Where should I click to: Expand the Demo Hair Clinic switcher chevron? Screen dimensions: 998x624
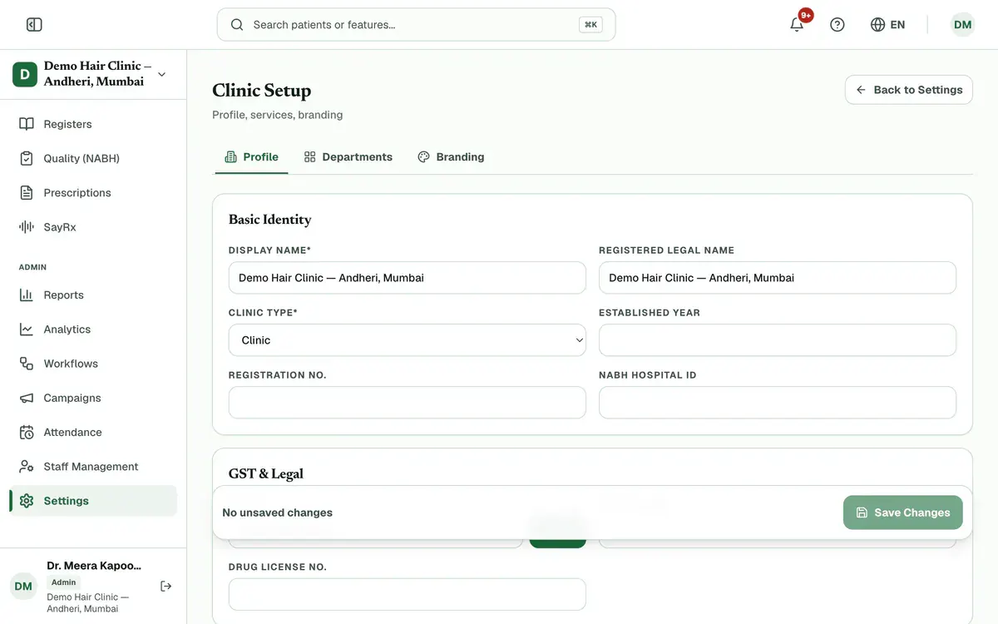tap(161, 74)
